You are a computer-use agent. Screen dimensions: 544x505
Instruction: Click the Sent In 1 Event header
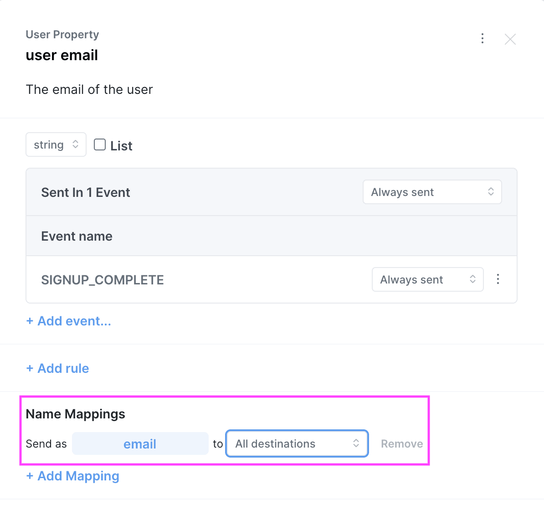[x=85, y=192]
